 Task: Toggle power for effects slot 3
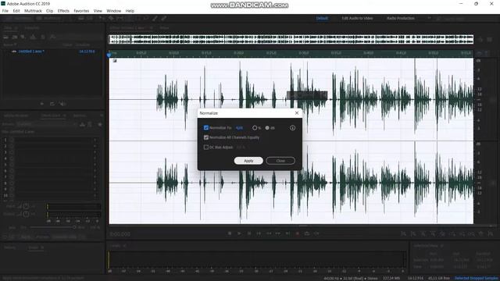[12, 152]
